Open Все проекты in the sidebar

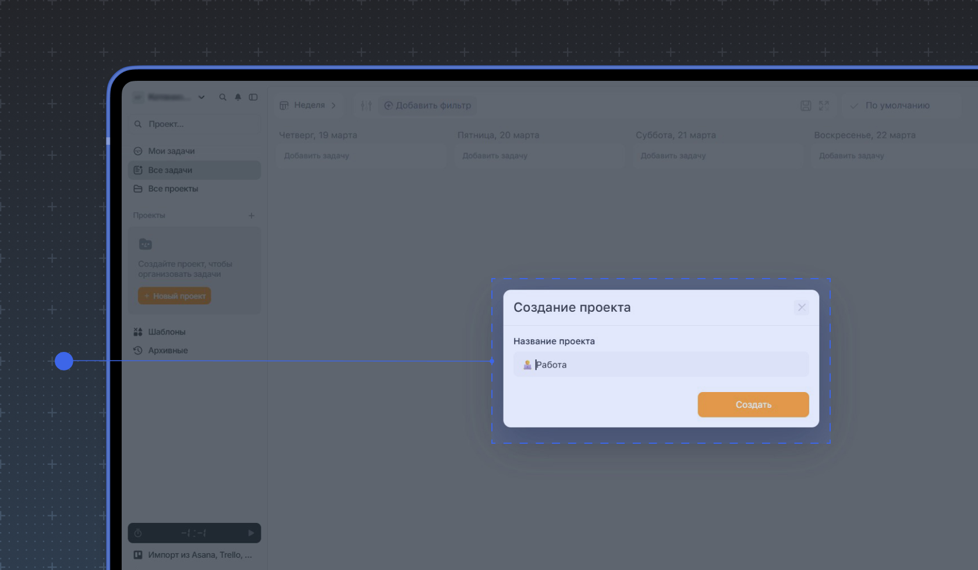pyautogui.click(x=173, y=189)
